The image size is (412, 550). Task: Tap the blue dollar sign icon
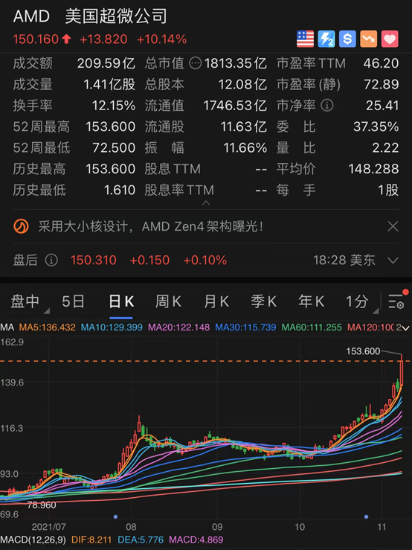(x=347, y=39)
